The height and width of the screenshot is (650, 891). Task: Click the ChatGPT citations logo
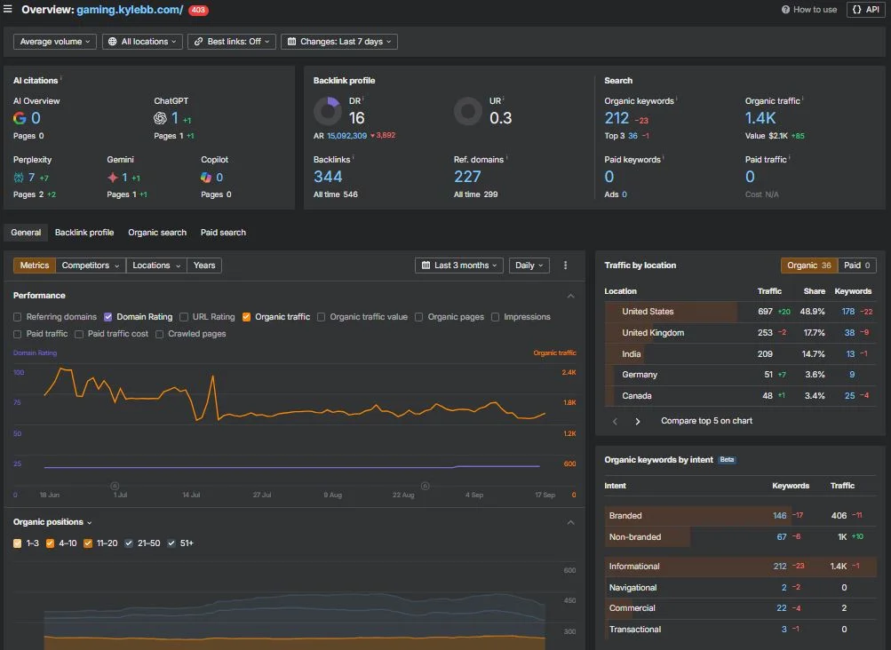[160, 118]
